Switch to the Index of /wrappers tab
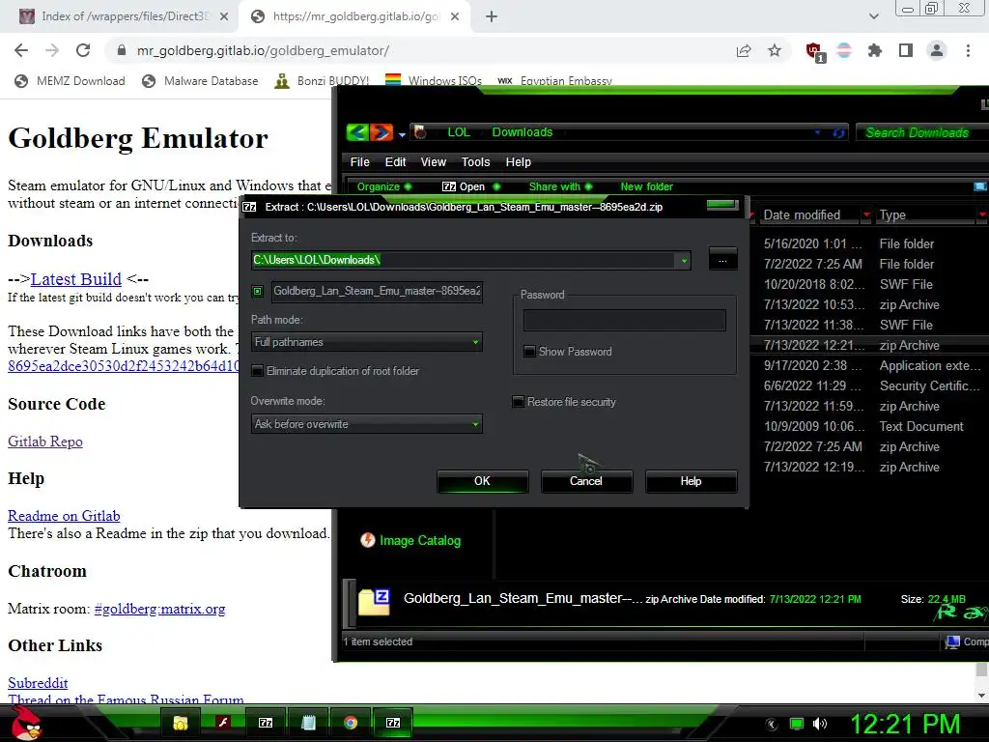989x742 pixels. (x=120, y=16)
